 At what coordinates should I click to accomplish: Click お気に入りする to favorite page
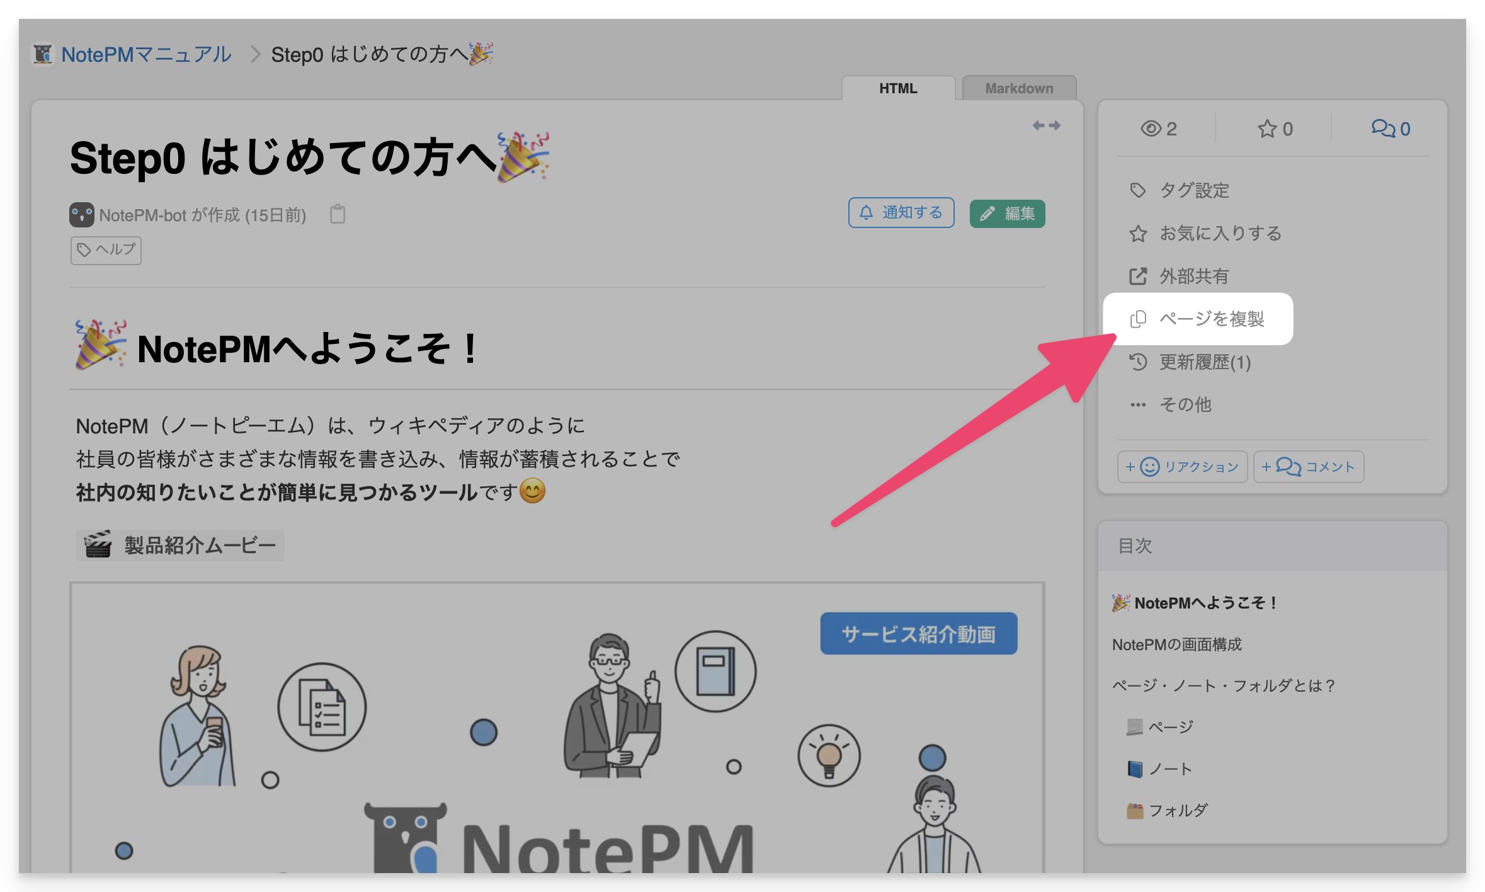click(x=1205, y=233)
